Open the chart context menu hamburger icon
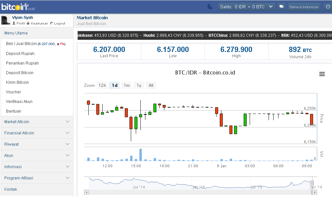Viewport: 332px width, 197px height. 322,74
